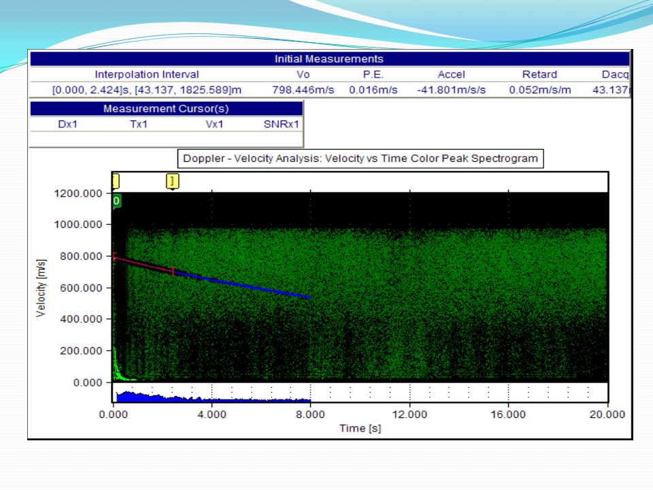653x490 pixels.
Task: Click the 200.000 velocity axis tick label
Action: (81, 351)
